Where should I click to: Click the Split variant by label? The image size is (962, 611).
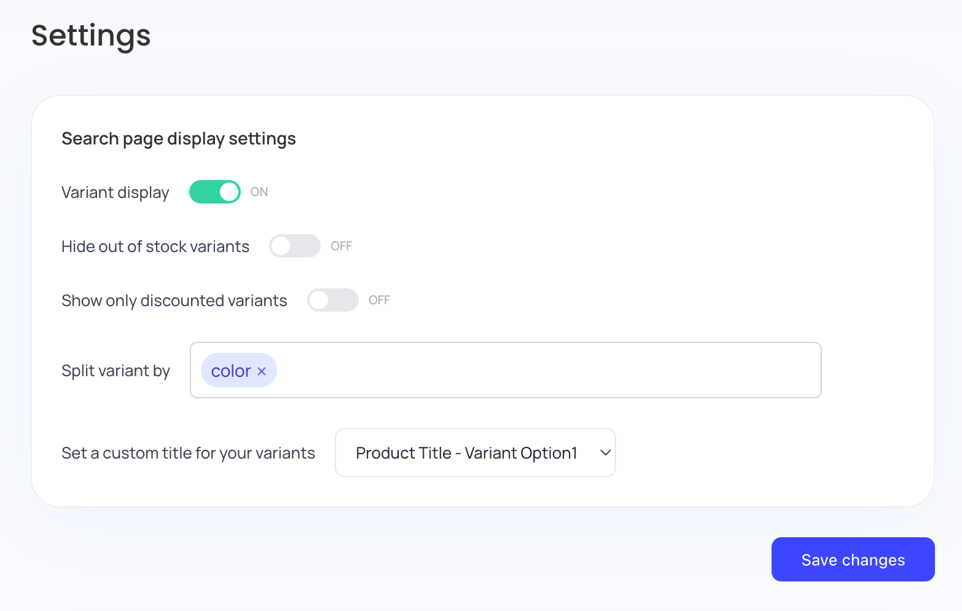(115, 370)
